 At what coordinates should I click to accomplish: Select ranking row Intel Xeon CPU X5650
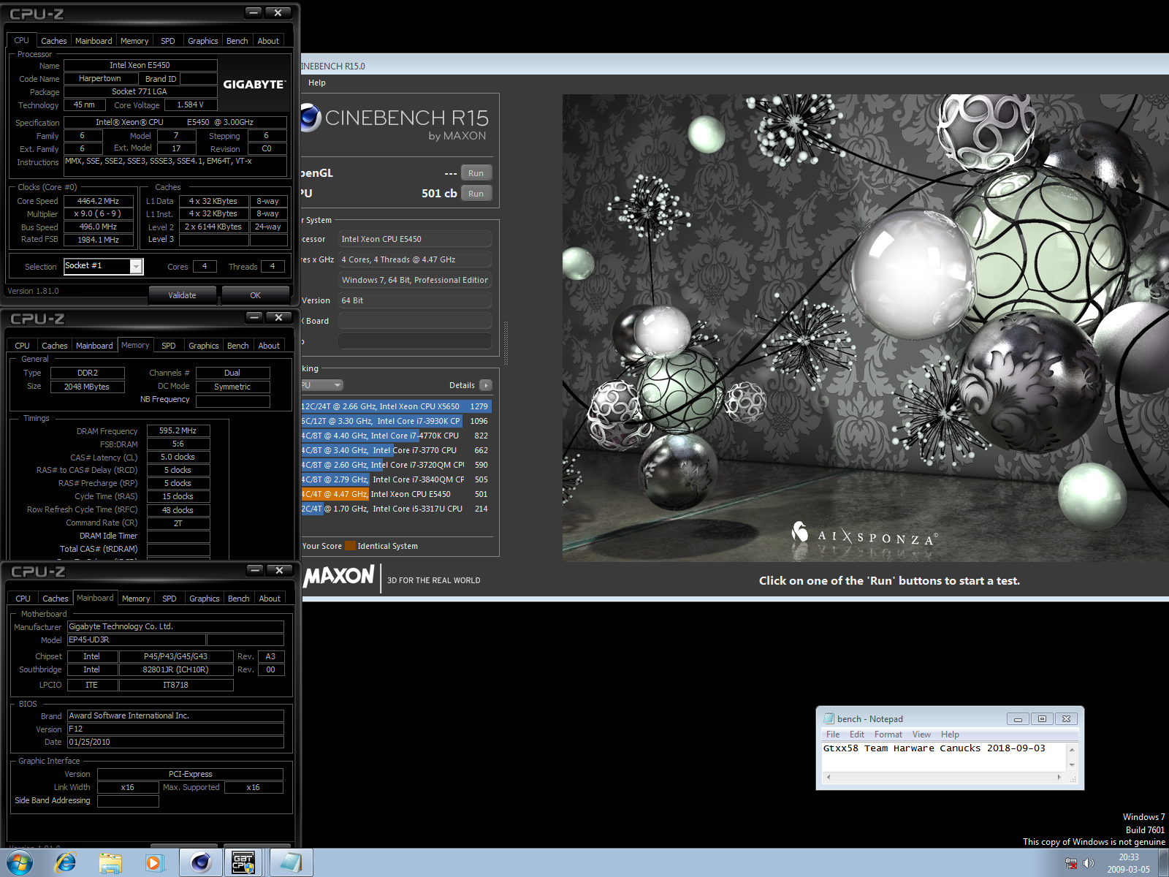pyautogui.click(x=396, y=406)
